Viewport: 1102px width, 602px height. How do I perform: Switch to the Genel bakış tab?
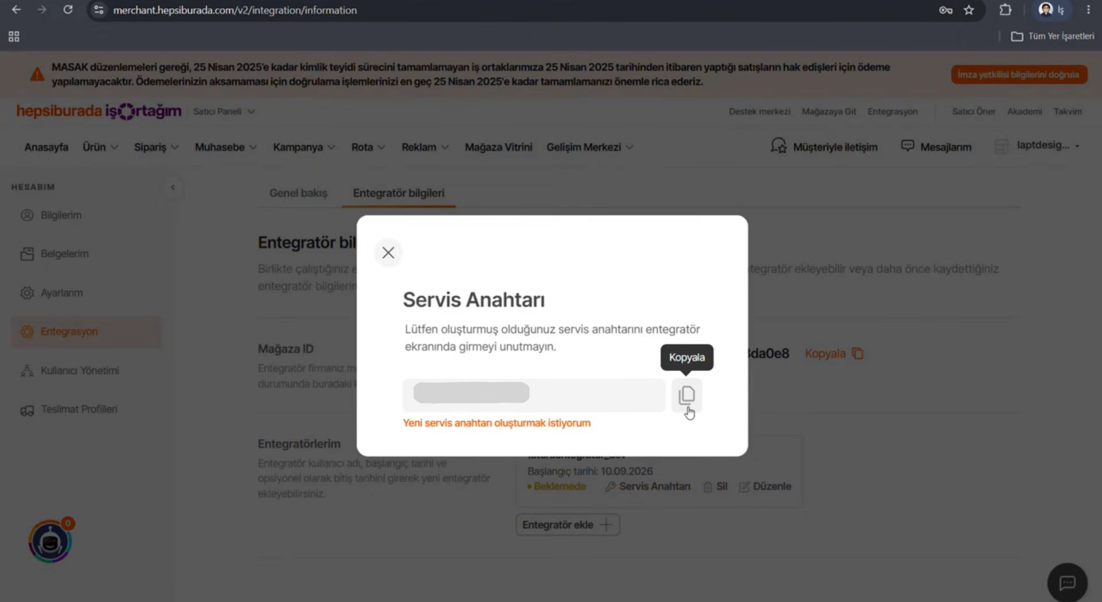coord(298,193)
